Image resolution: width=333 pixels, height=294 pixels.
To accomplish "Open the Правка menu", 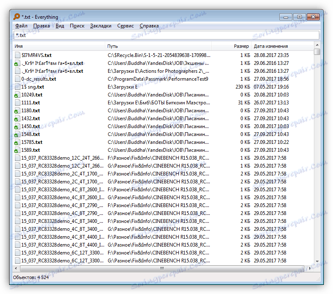I will (42, 26).
